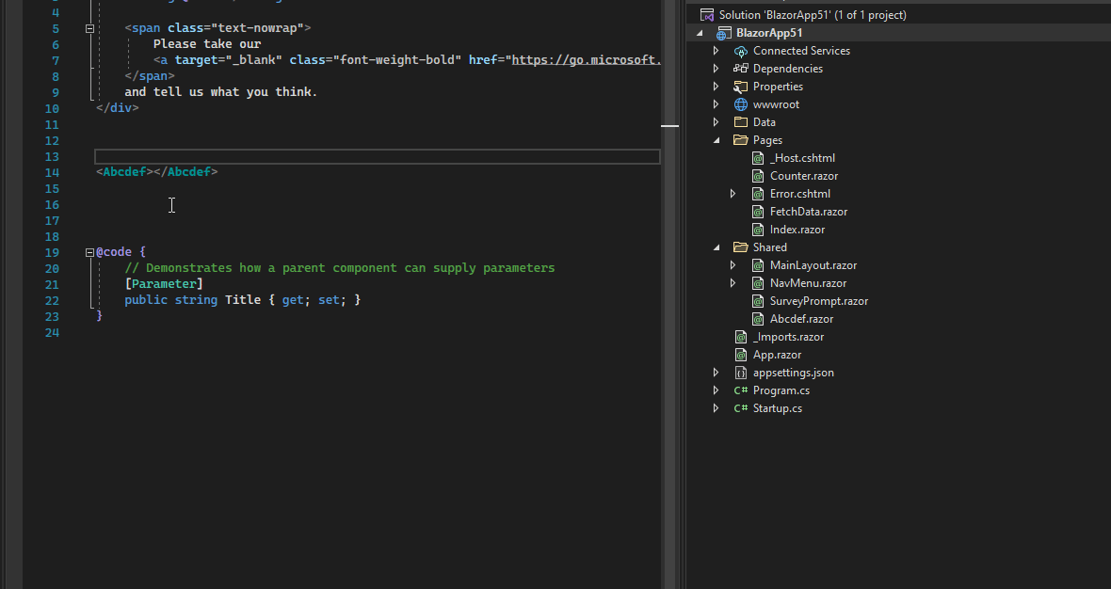The image size is (1111, 589).
Task: Click the _Host.cshtml file icon
Action: click(x=758, y=158)
